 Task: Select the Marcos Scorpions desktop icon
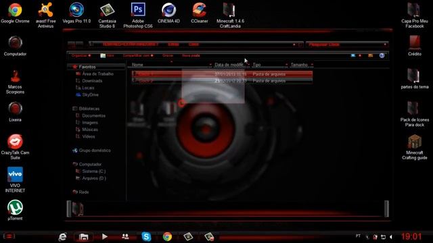(15, 81)
